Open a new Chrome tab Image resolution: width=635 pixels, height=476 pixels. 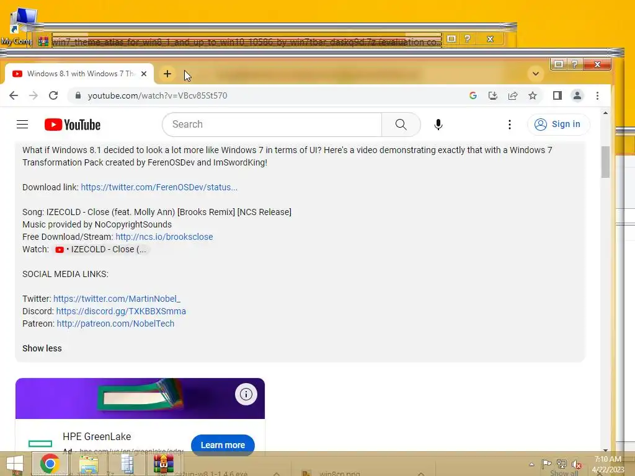pyautogui.click(x=167, y=74)
